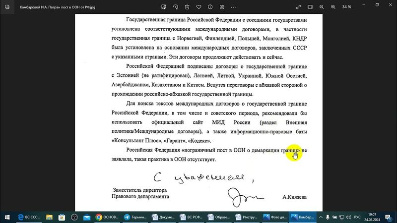Click the word Азербайджаном in the document
Viewport: 397px width, 223px height.
click(131, 85)
